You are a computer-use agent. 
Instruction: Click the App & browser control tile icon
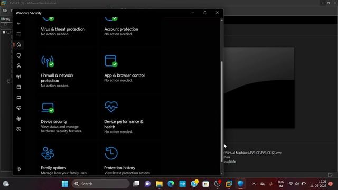[x=111, y=61]
